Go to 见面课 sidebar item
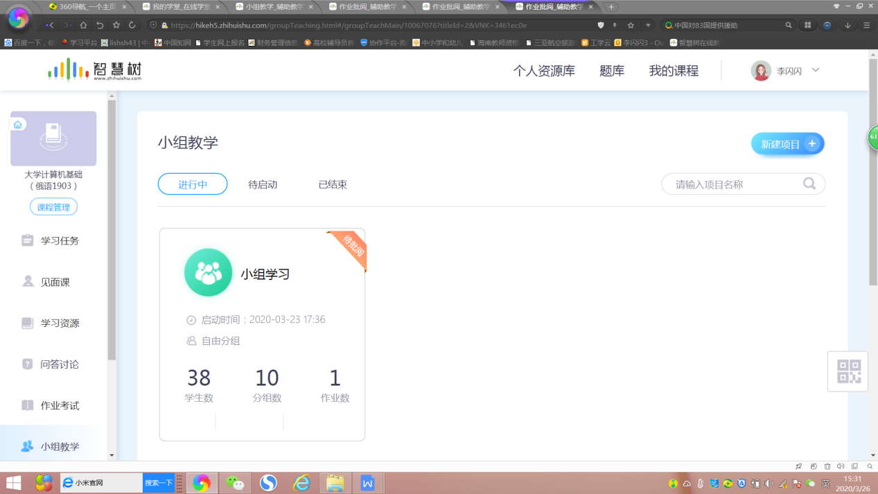This screenshot has width=878, height=494. (55, 282)
